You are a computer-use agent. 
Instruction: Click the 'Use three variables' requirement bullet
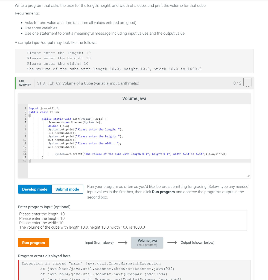41,28
